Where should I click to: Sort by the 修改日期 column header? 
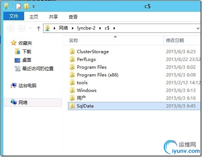point(175,41)
